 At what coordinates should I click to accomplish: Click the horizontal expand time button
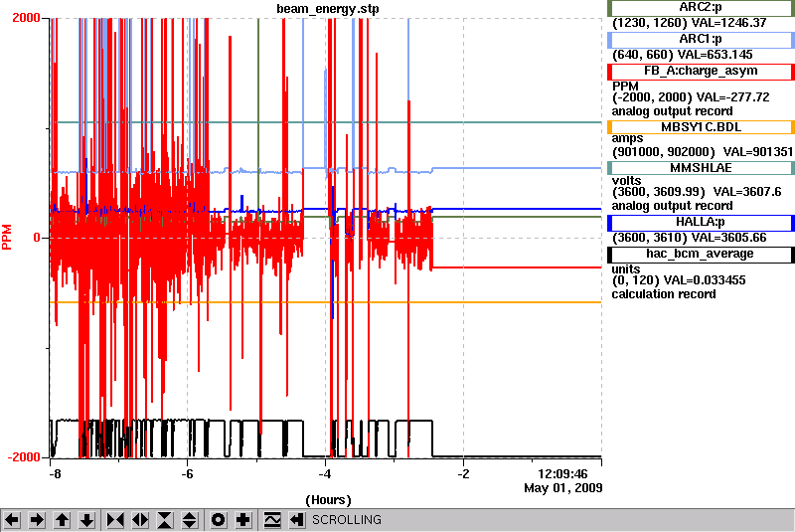[x=140, y=520]
